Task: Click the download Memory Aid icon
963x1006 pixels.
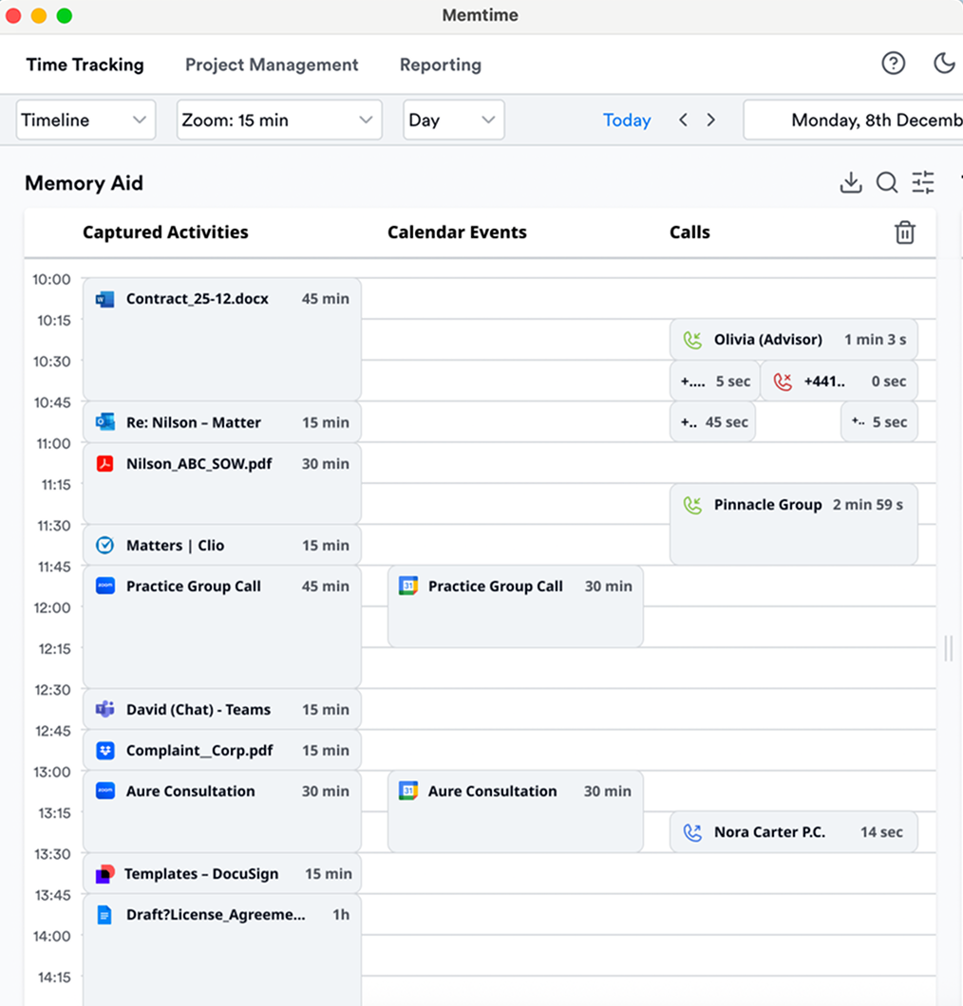Action: pyautogui.click(x=851, y=182)
